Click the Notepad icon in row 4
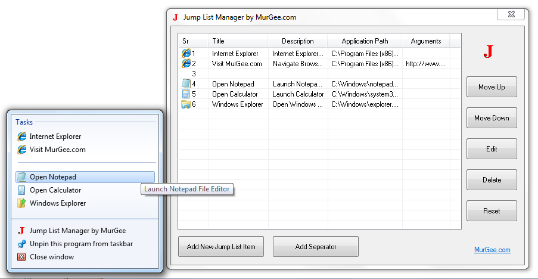Viewport: 538px width, 279px height. pos(186,83)
